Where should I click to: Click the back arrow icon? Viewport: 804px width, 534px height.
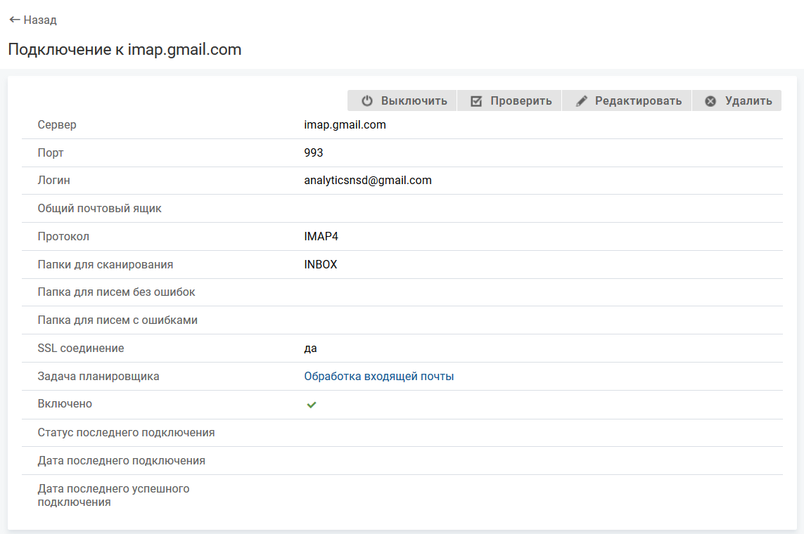(x=15, y=20)
